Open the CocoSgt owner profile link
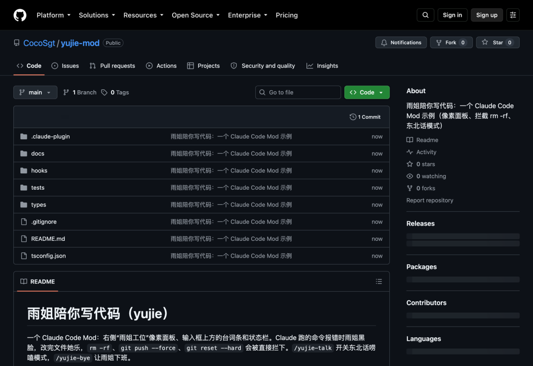 coord(39,43)
